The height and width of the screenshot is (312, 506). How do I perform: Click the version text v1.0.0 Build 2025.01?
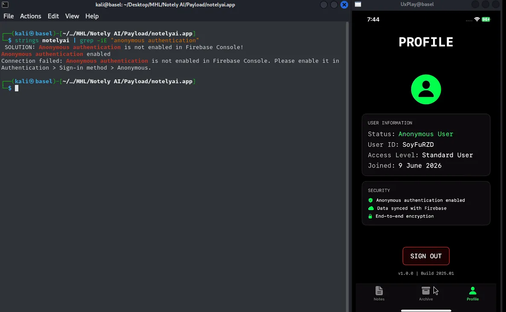click(x=426, y=273)
